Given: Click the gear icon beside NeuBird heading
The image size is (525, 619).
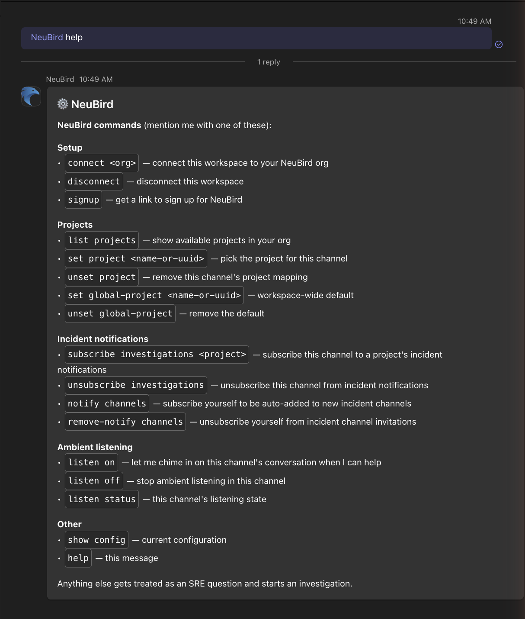Looking at the screenshot, I should [63, 104].
